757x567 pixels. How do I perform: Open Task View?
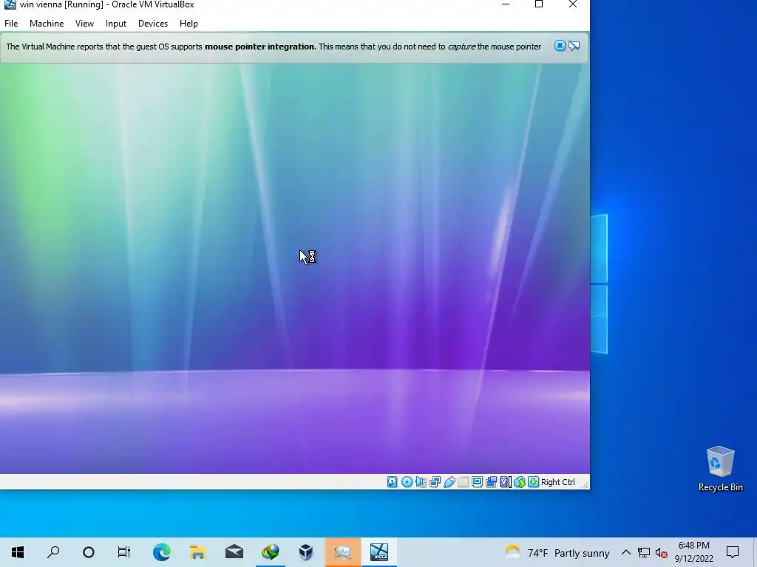coord(124,552)
